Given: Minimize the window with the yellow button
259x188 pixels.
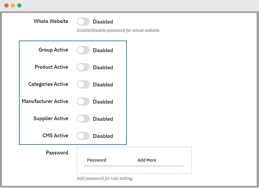Looking at the screenshot, I should tap(13, 5).
